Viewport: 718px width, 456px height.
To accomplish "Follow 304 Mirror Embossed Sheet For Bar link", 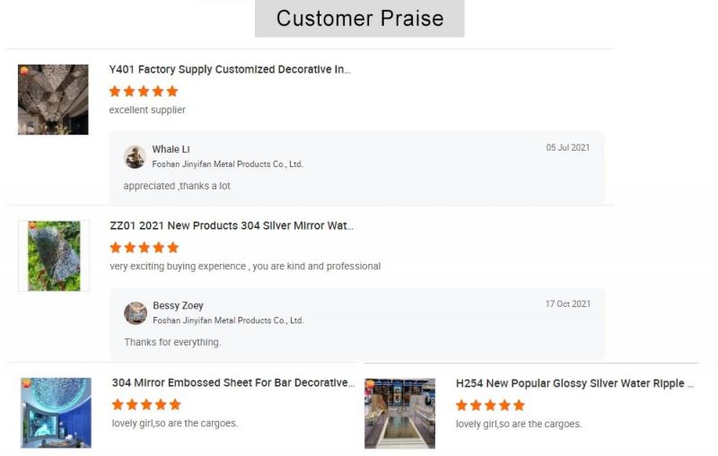I will coord(233,382).
